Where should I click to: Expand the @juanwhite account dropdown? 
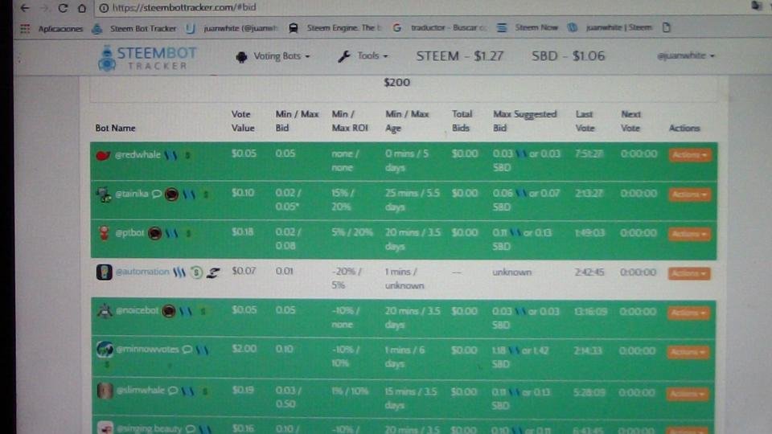point(685,55)
